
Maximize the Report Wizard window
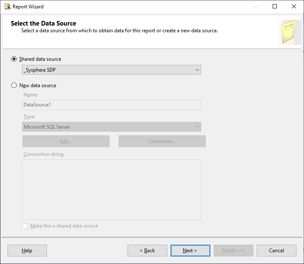pos(275,6)
